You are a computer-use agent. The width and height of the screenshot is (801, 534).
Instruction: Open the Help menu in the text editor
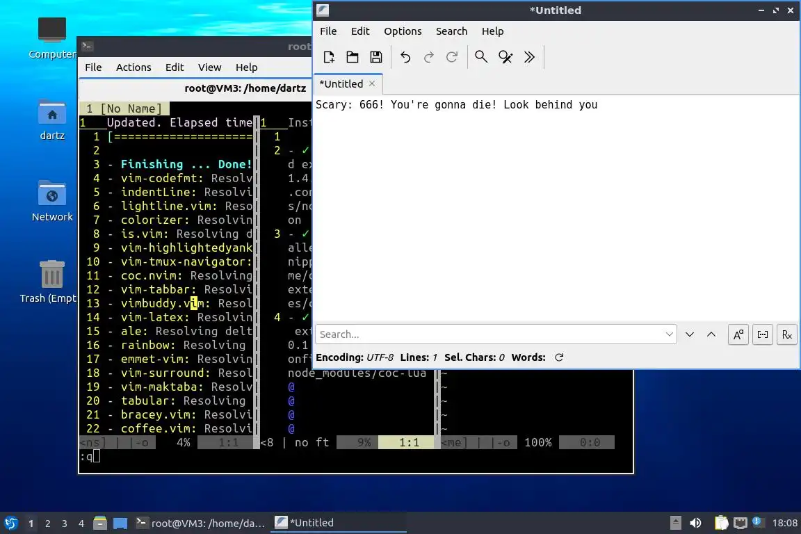coord(492,31)
